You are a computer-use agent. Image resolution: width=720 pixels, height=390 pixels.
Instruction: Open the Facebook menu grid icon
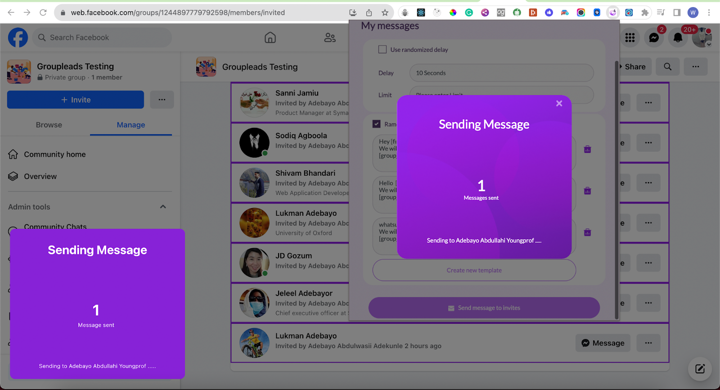[630, 38]
